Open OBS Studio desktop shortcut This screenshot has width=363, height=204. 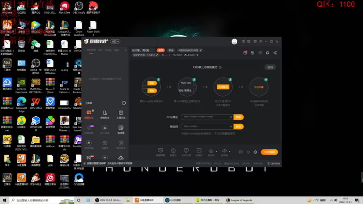point(79,7)
